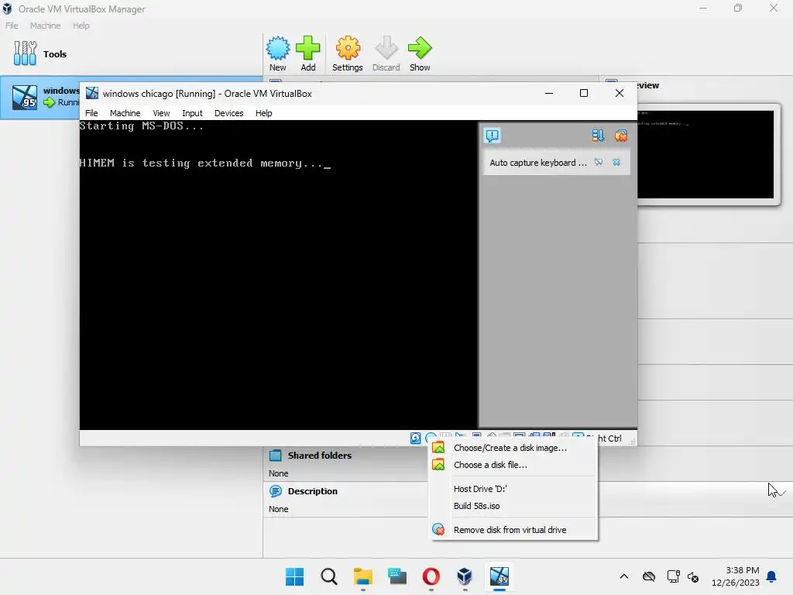Open the File menu in the VM window
Image resolution: width=793 pixels, height=595 pixels.
(x=91, y=113)
